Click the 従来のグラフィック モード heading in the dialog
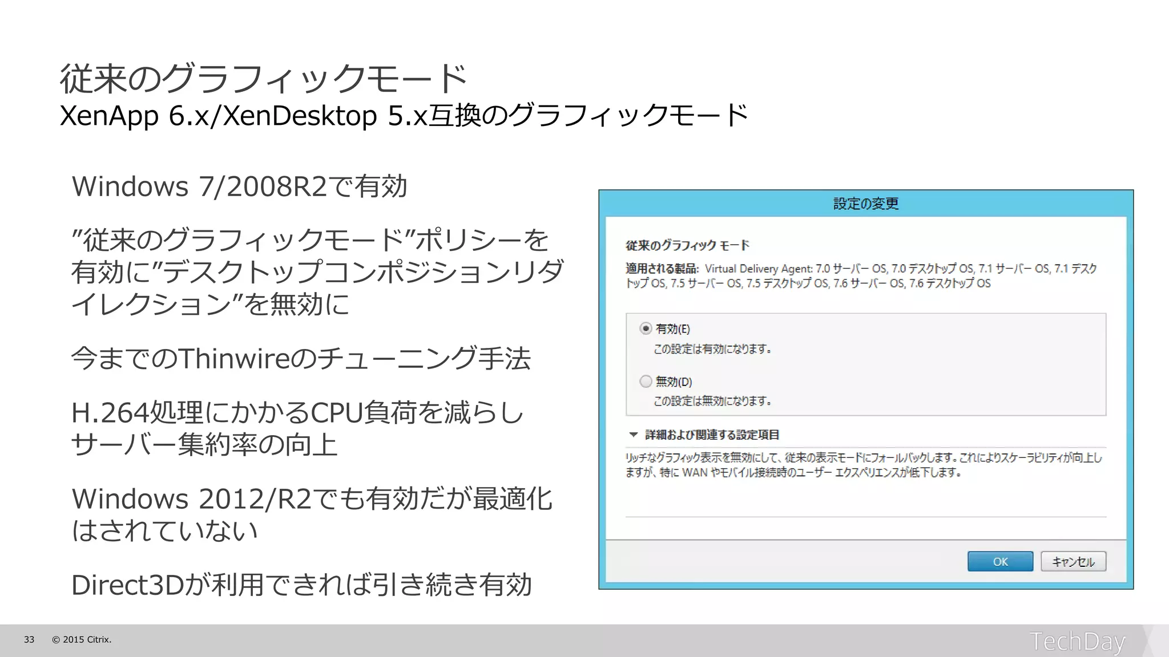Screen dimensions: 1169x657 (688, 245)
